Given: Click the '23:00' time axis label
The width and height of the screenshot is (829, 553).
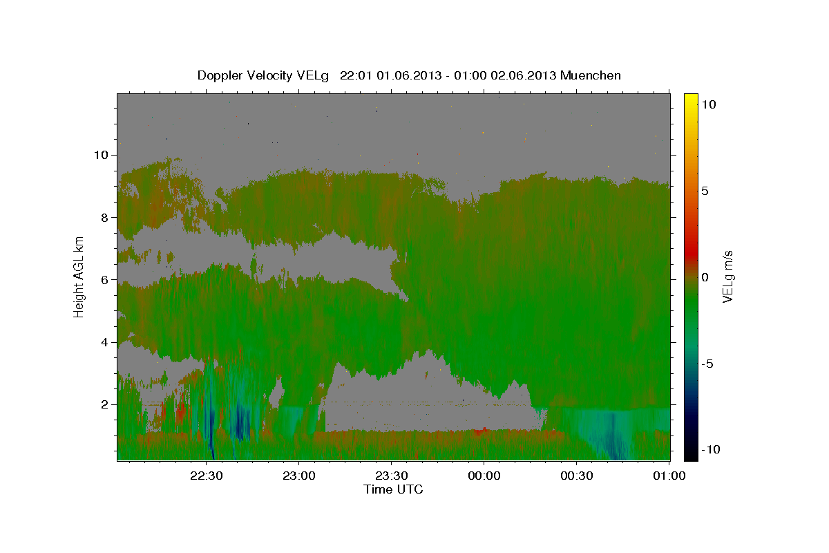Looking at the screenshot, I should (x=299, y=476).
